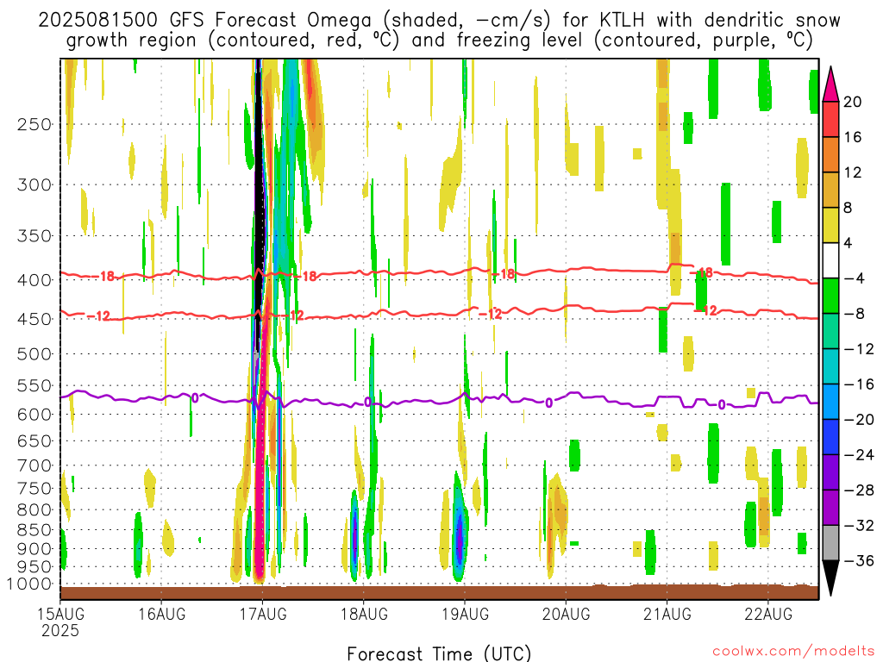Select the 16AUG date label

161,613
